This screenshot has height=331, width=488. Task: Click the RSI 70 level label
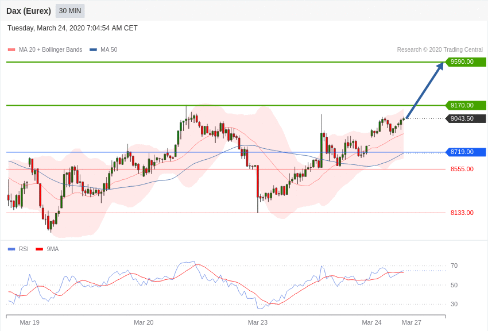[x=454, y=266]
